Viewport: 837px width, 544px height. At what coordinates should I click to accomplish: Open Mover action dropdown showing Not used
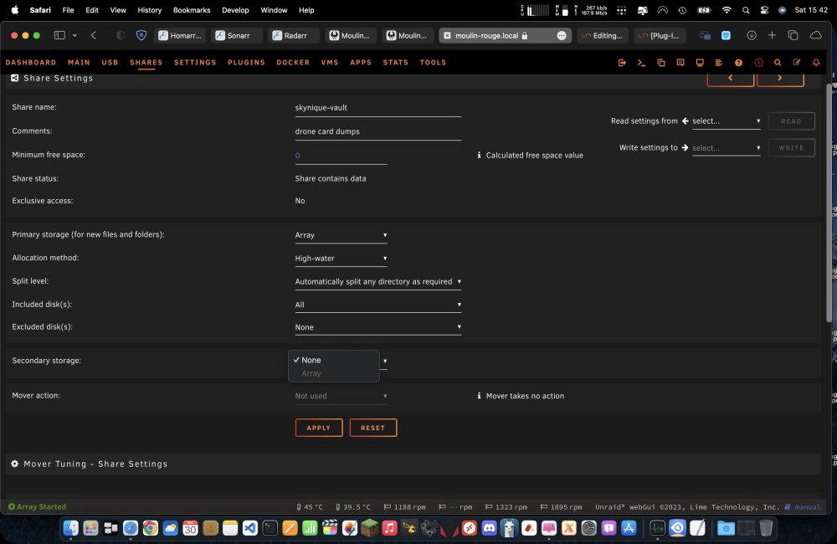click(x=341, y=396)
